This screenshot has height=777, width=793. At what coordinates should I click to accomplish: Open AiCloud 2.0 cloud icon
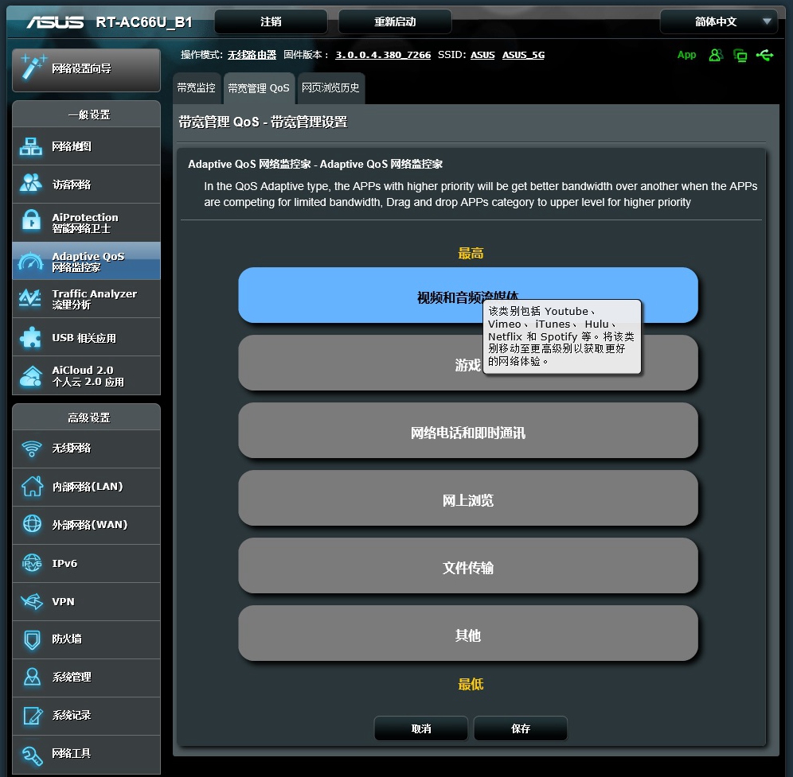pos(31,375)
